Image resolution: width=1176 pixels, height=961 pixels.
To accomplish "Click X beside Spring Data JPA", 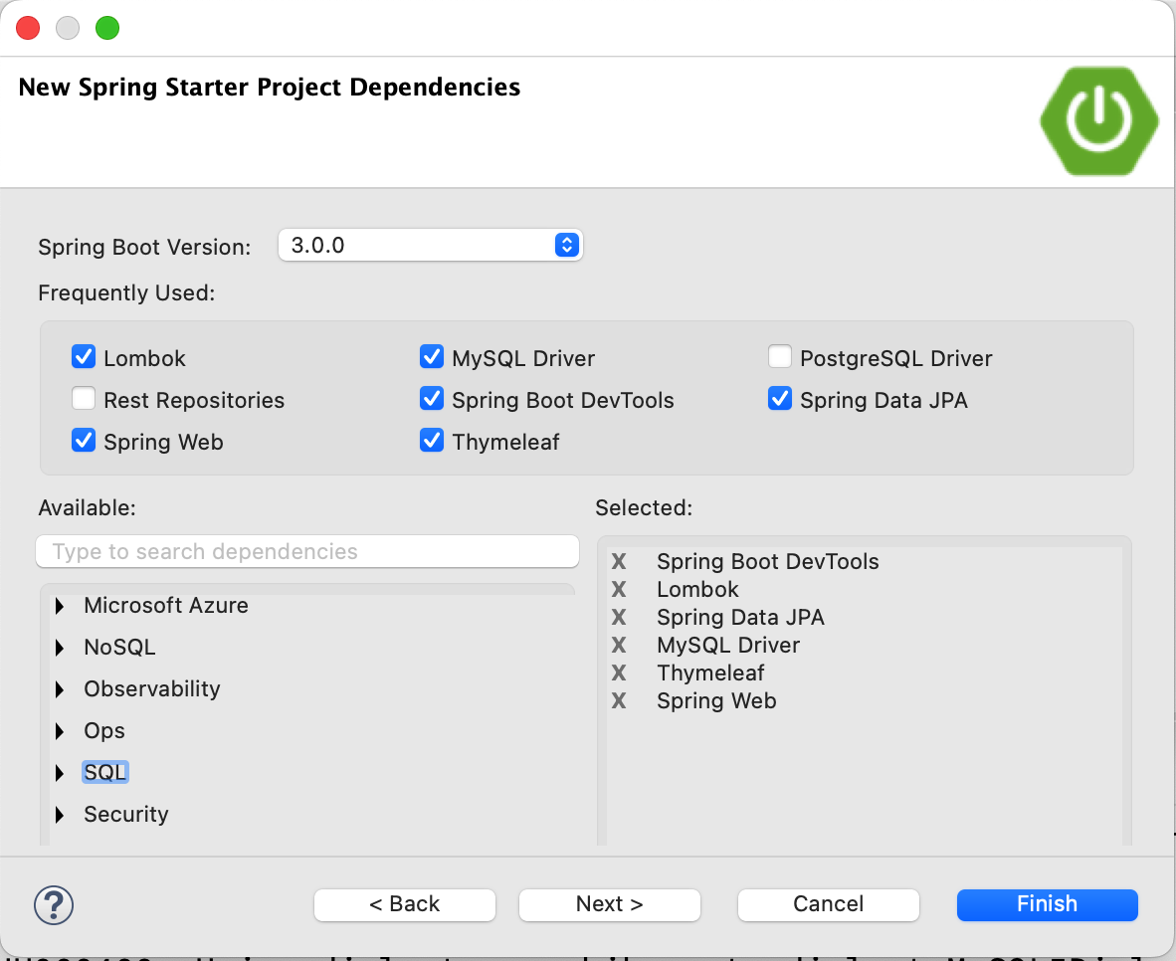I will click(x=619, y=618).
